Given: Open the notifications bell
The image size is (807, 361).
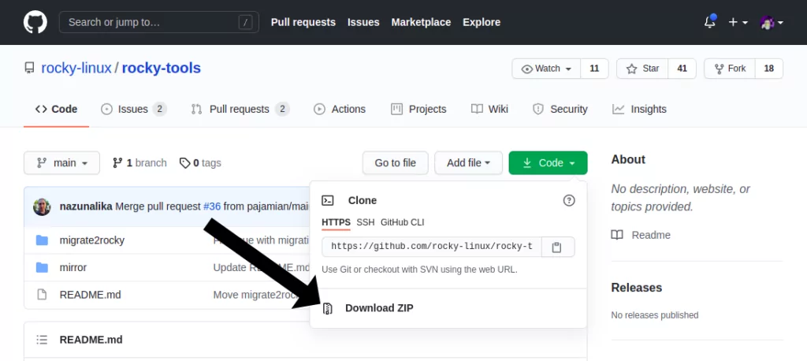Looking at the screenshot, I should pos(710,22).
